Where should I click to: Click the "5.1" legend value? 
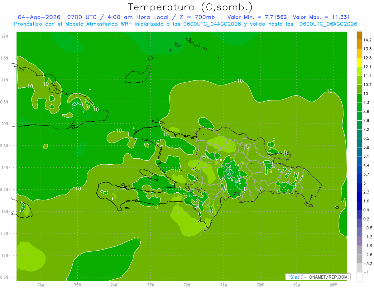click(x=367, y=156)
